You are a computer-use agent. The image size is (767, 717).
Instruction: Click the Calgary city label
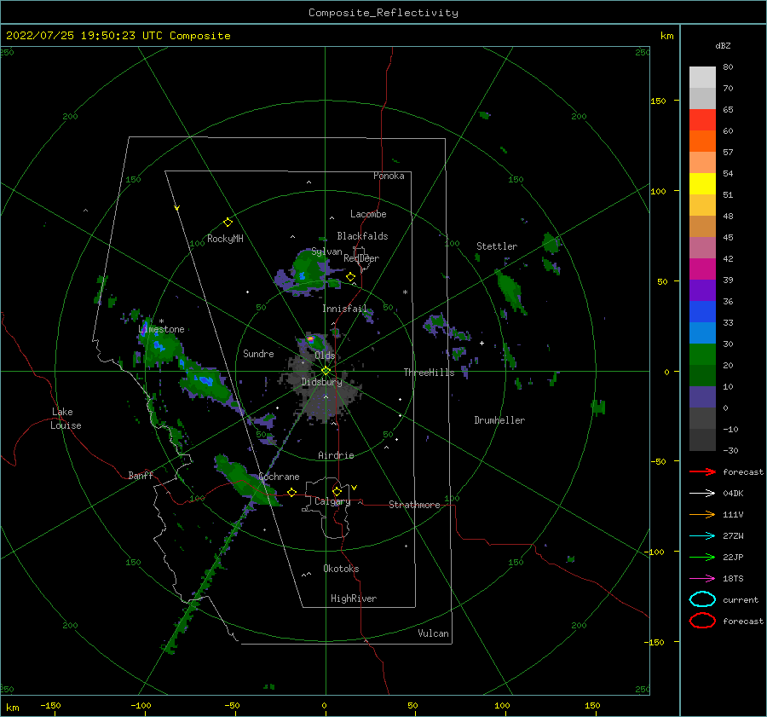click(332, 501)
